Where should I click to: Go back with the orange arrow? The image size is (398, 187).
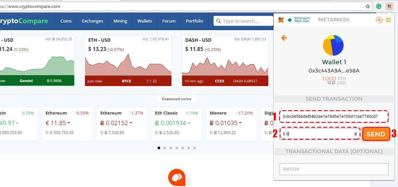[x=284, y=38]
